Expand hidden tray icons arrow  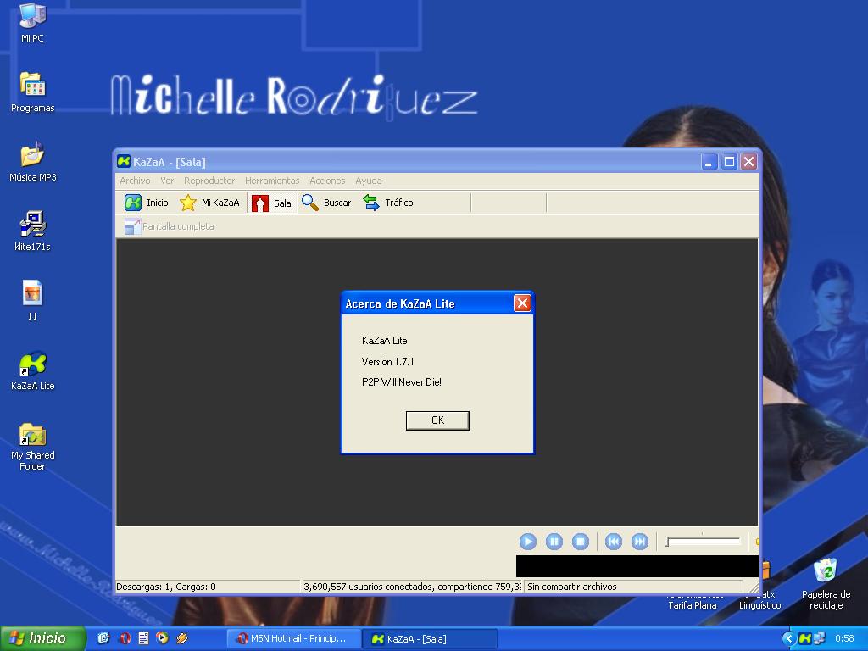(788, 638)
